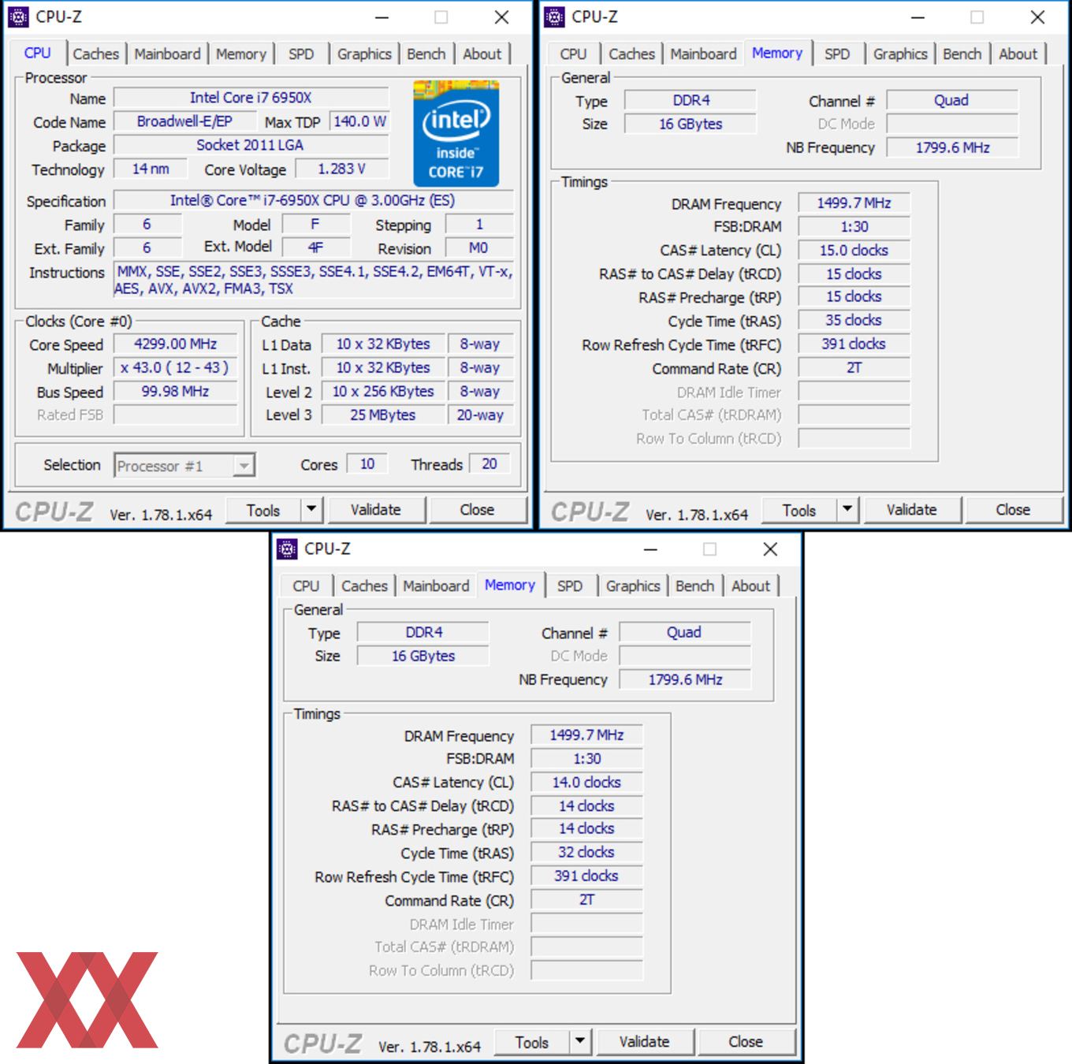Open Mainboard tab in top-right window

coord(703,54)
